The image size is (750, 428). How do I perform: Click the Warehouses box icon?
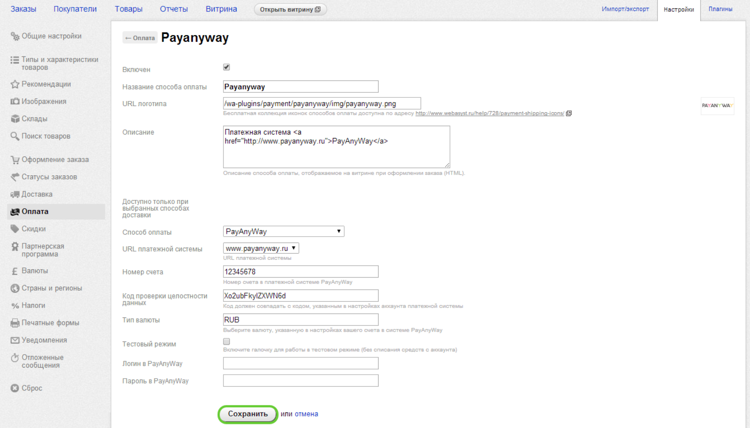15,119
